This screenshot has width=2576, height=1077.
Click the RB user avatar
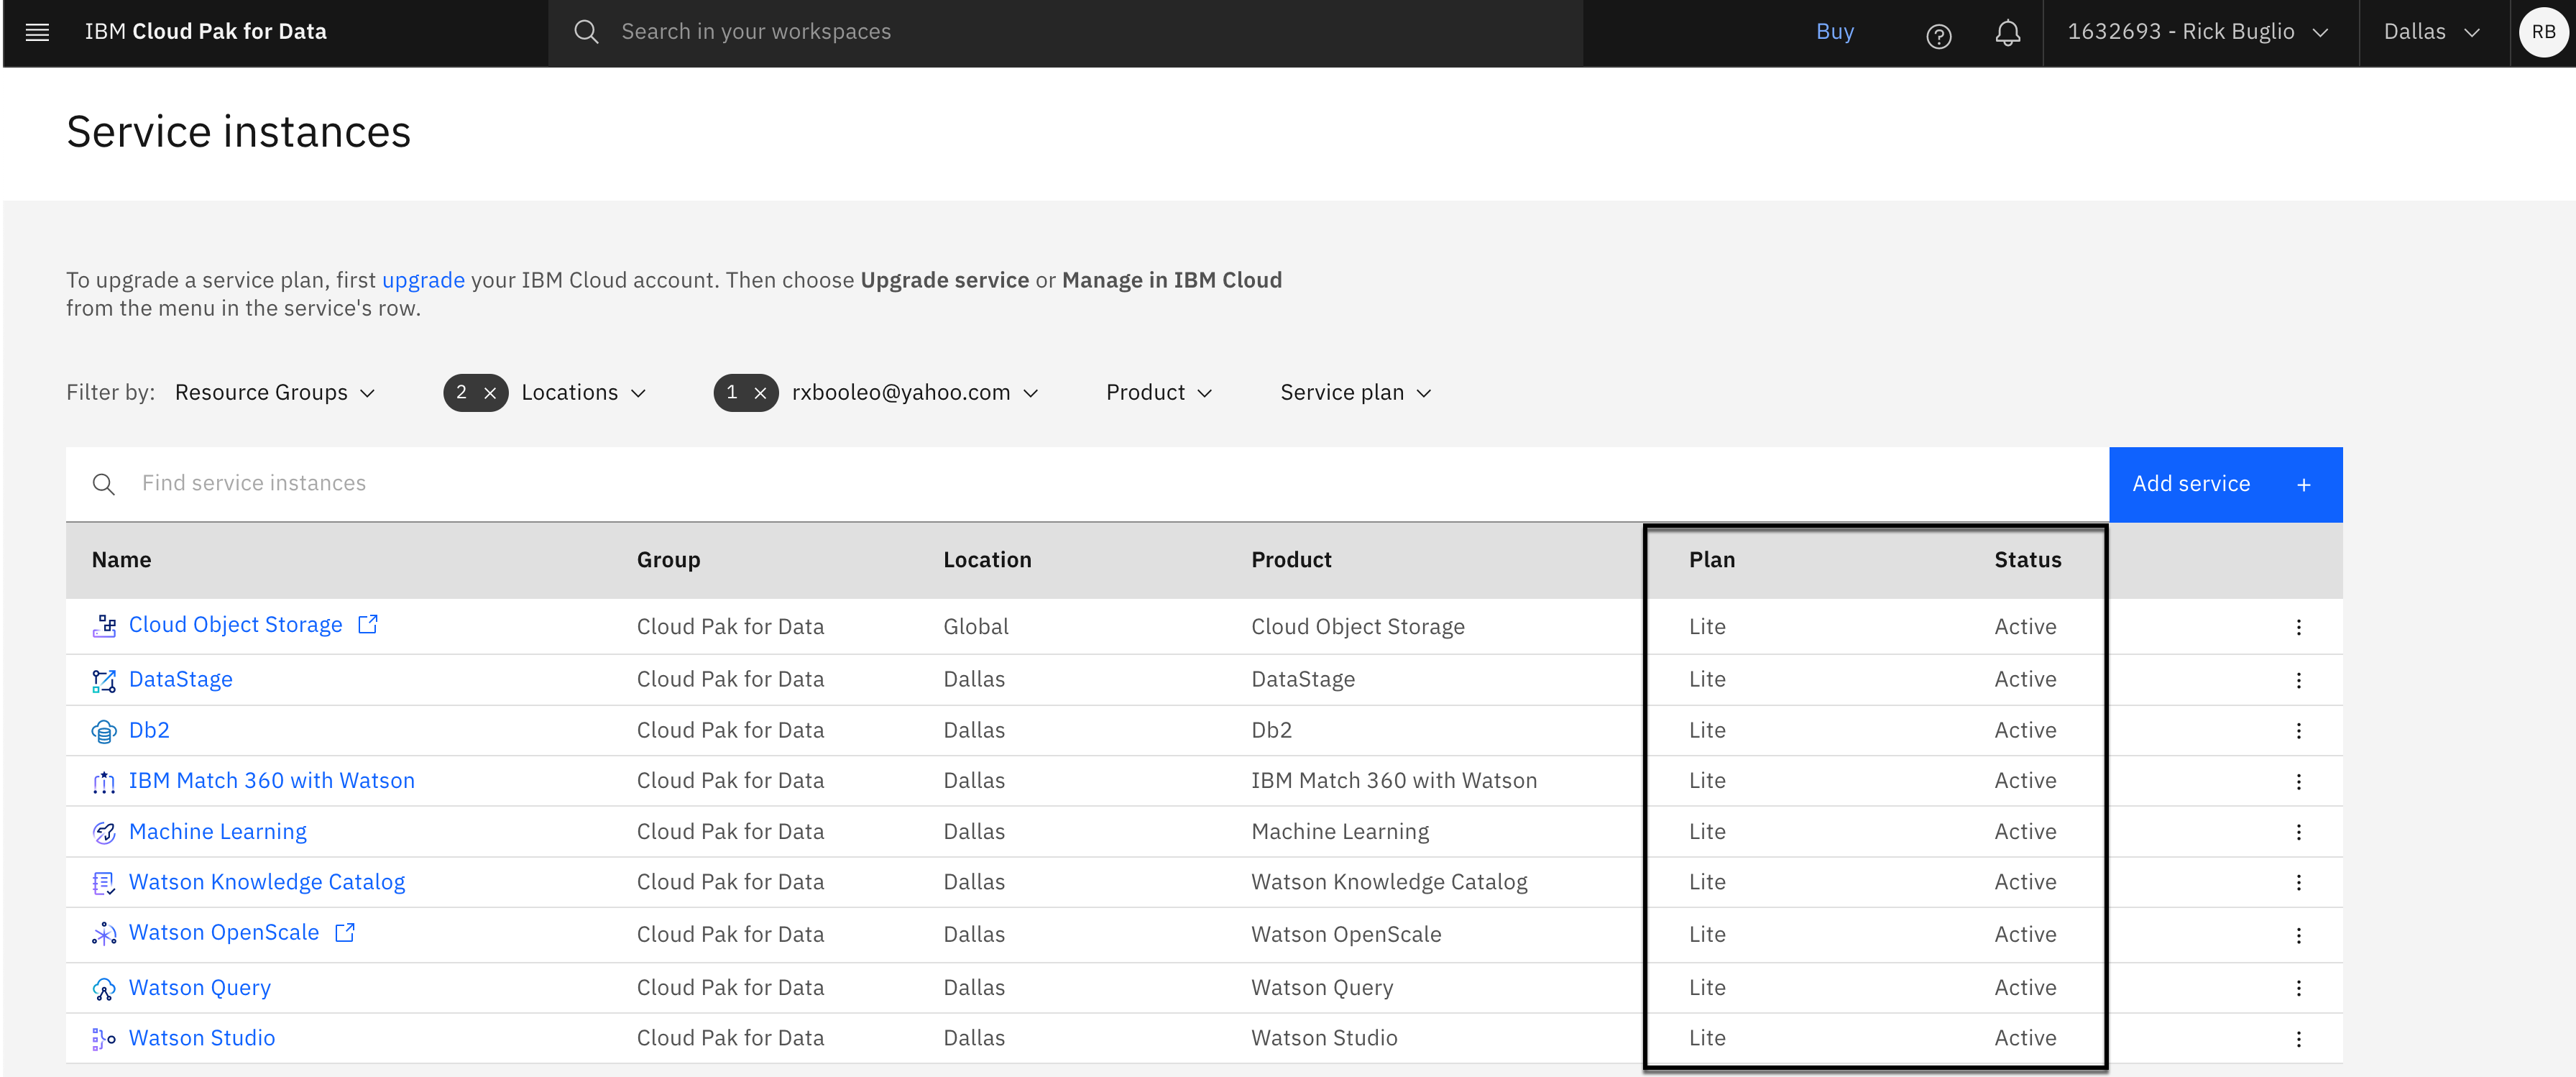point(2543,32)
